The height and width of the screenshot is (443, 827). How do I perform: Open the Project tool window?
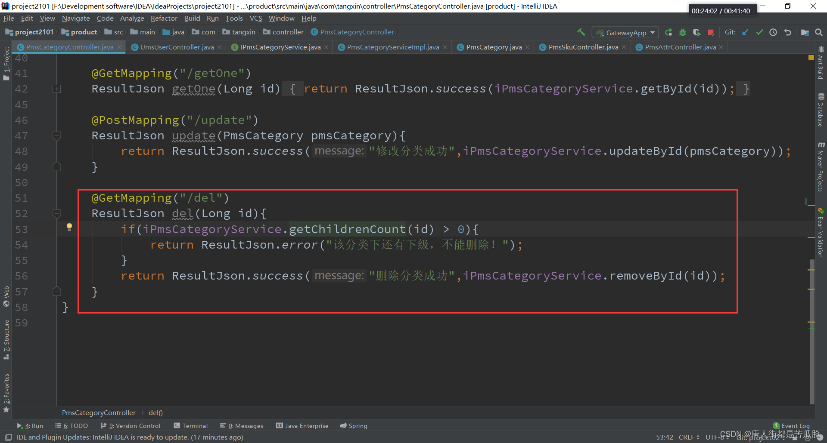6,63
